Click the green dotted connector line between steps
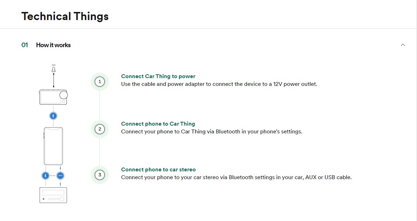Screen dimensions: 417x221 [100, 106]
